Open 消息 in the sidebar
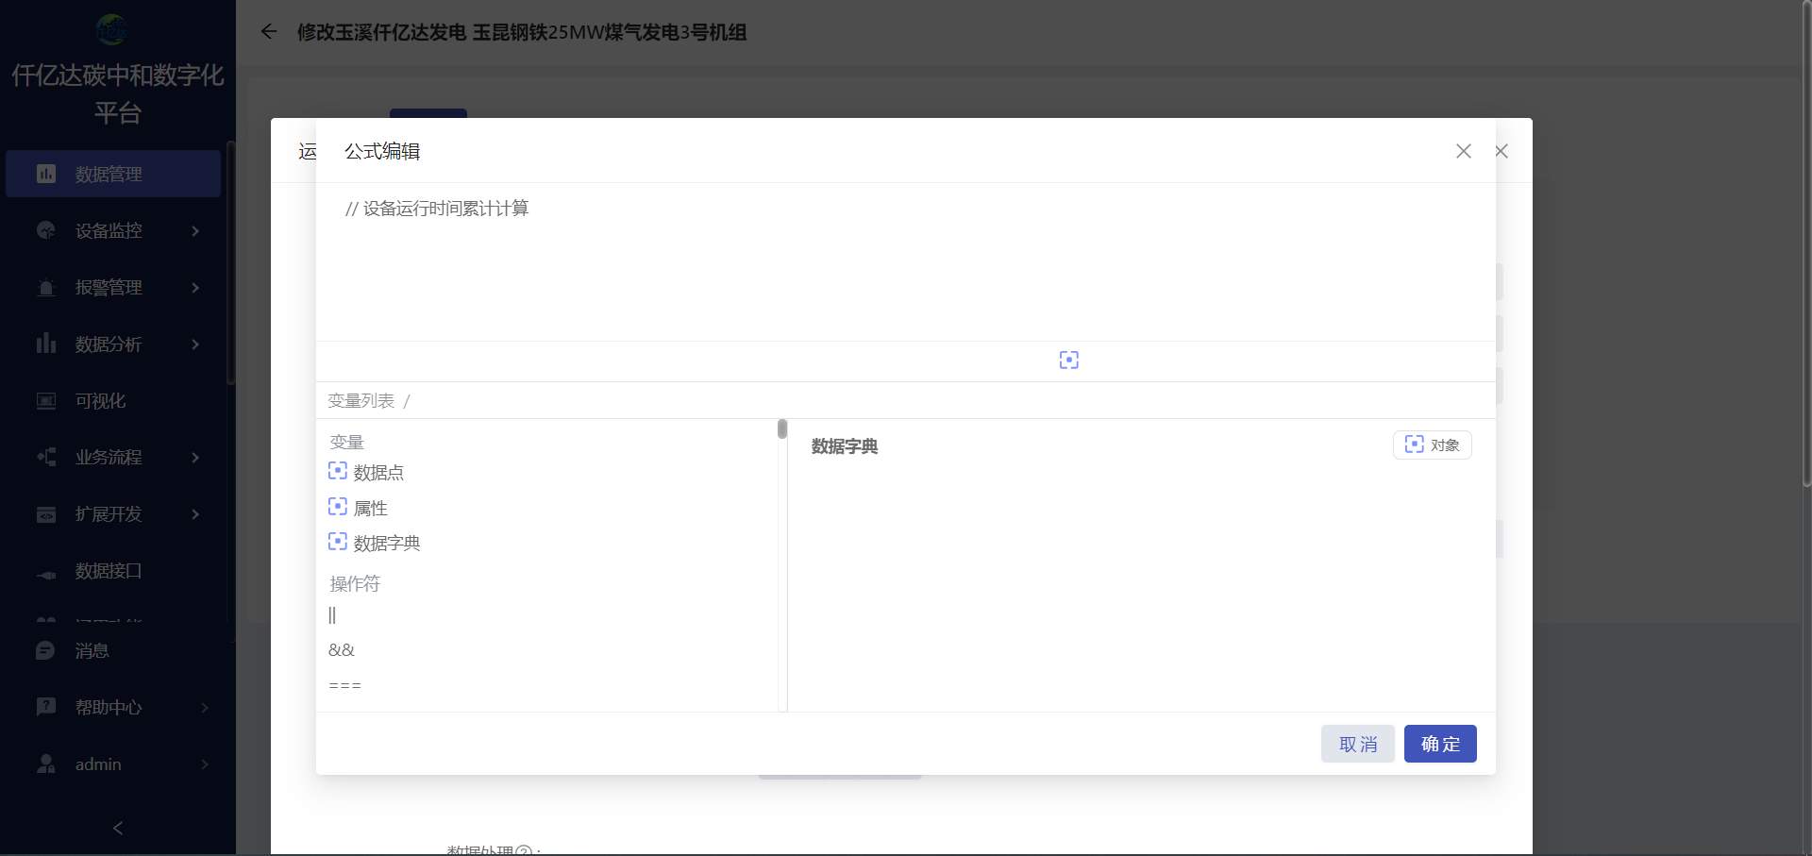This screenshot has width=1812, height=856. click(x=113, y=650)
